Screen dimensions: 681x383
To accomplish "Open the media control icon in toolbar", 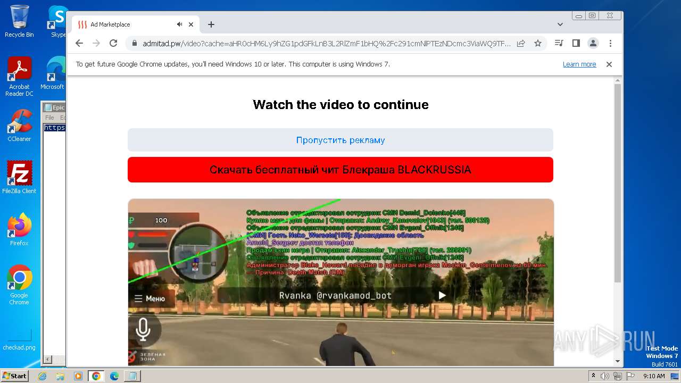I will 559,43.
